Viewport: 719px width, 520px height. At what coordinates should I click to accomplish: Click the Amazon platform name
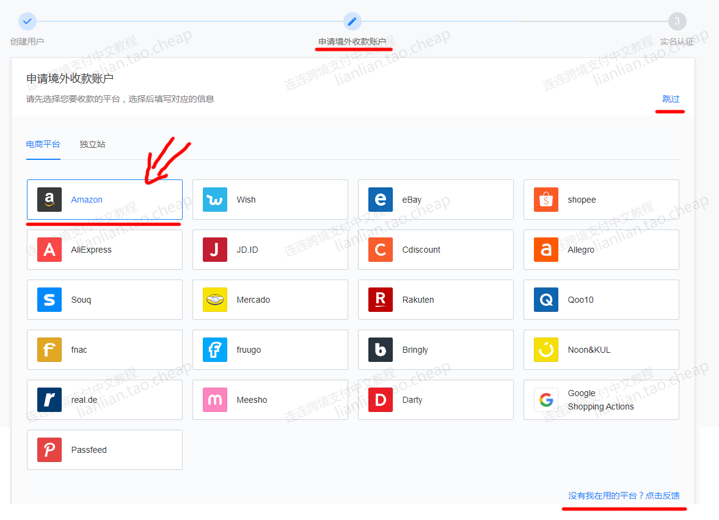[x=87, y=200]
